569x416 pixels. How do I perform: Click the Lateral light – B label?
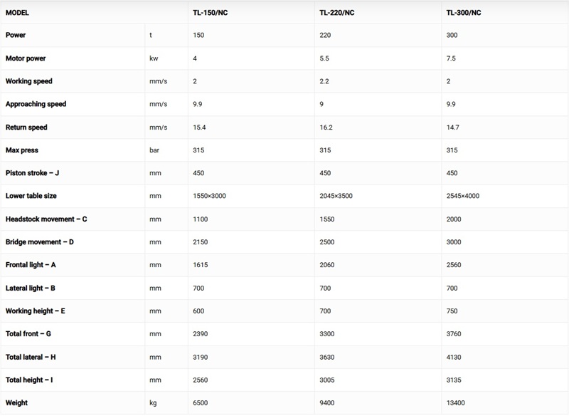tap(31, 288)
